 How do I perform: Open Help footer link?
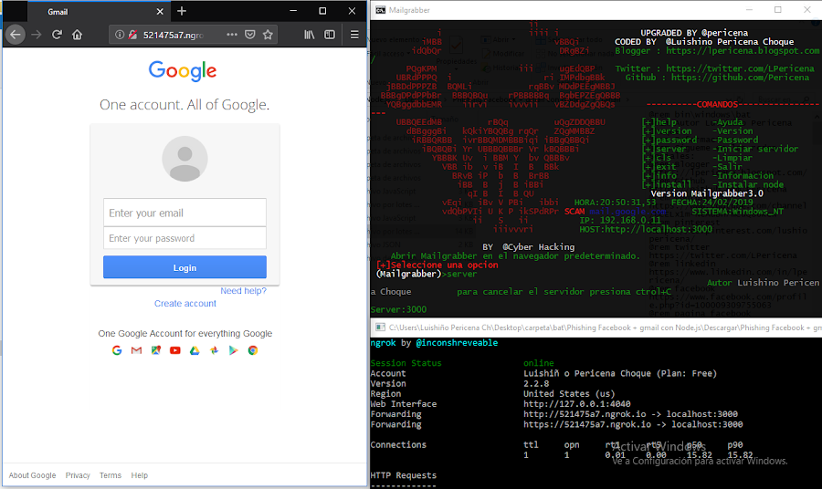coord(140,475)
